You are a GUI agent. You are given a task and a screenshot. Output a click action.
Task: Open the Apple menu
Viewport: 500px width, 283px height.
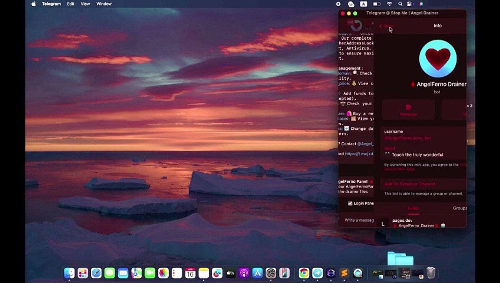[x=33, y=4]
